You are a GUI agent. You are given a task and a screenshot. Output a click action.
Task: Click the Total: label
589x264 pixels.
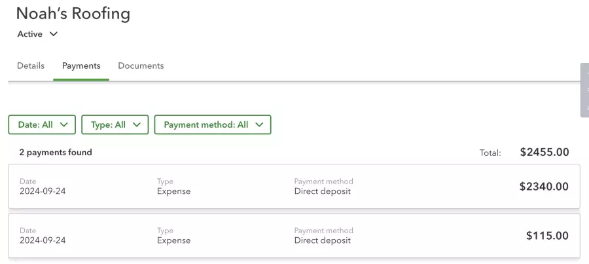click(490, 153)
